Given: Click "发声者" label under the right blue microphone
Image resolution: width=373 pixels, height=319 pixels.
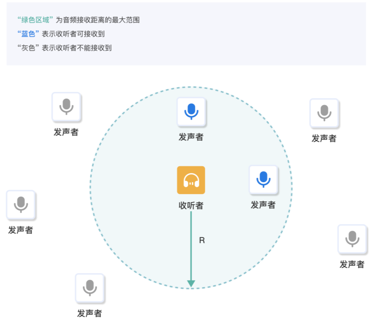Looking at the screenshot, I should coord(263,205).
